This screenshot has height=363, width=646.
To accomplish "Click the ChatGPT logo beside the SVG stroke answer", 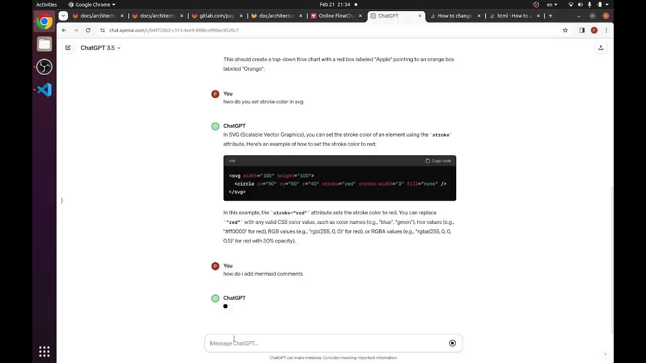I will pyautogui.click(x=215, y=126).
